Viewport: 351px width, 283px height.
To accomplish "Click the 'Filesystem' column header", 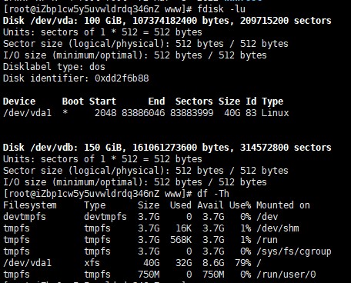I will tap(30, 205).
